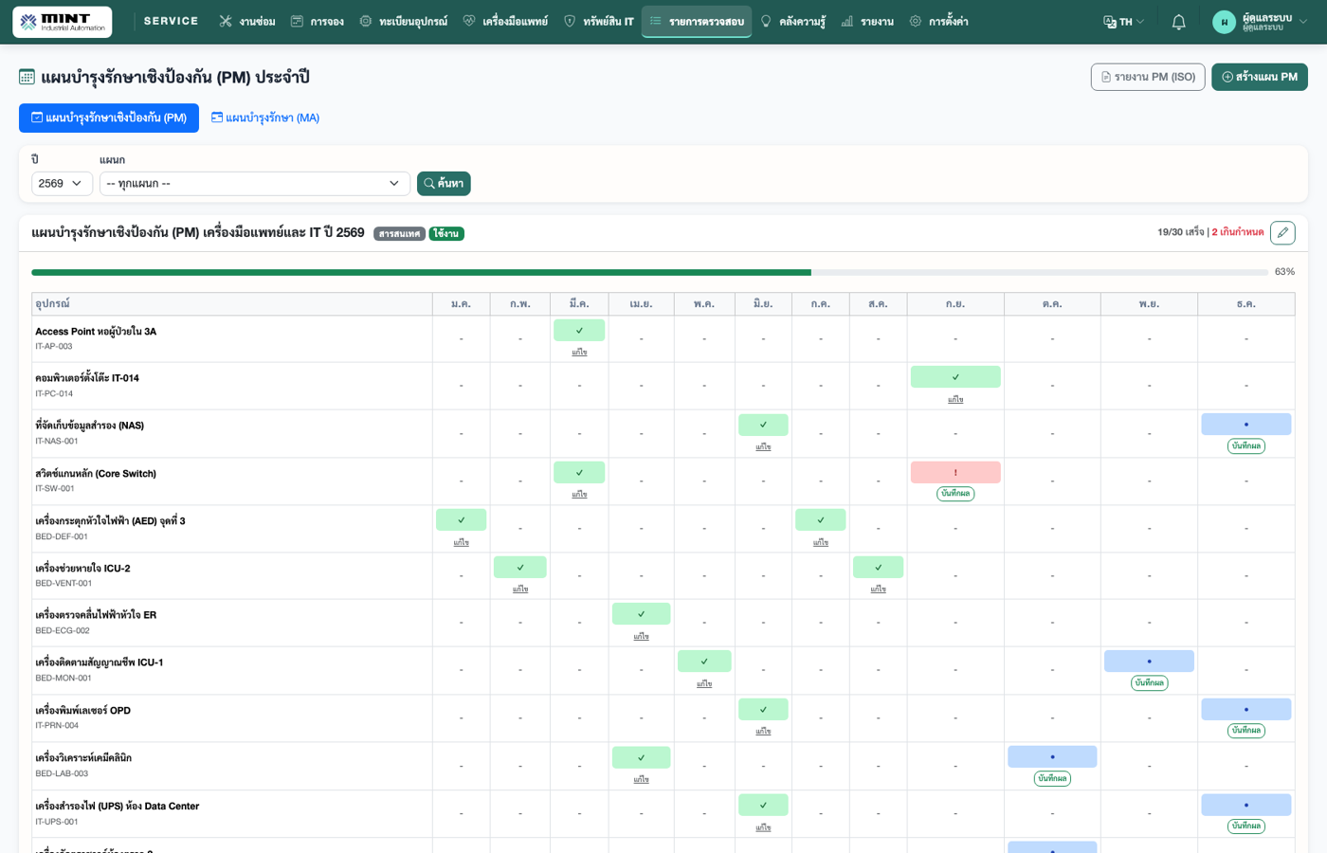
Task: Click บันทึกผล under Core Switch September
Action: tap(955, 494)
